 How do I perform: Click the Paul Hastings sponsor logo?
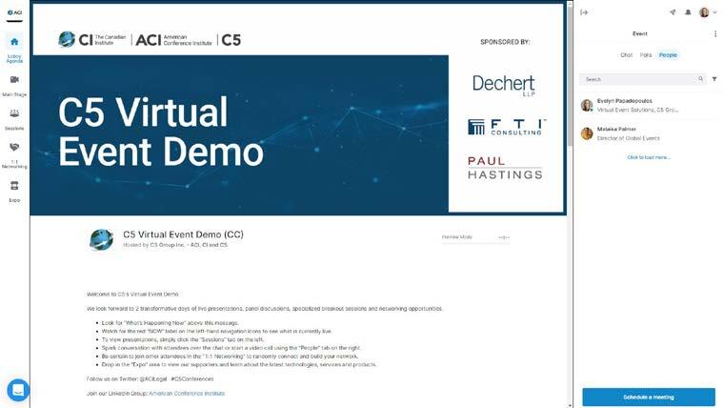click(x=505, y=168)
